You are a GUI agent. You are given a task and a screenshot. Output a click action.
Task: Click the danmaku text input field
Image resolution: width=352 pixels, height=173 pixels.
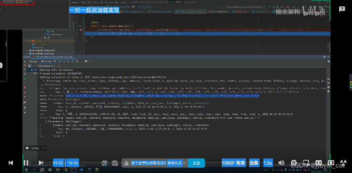point(149,163)
